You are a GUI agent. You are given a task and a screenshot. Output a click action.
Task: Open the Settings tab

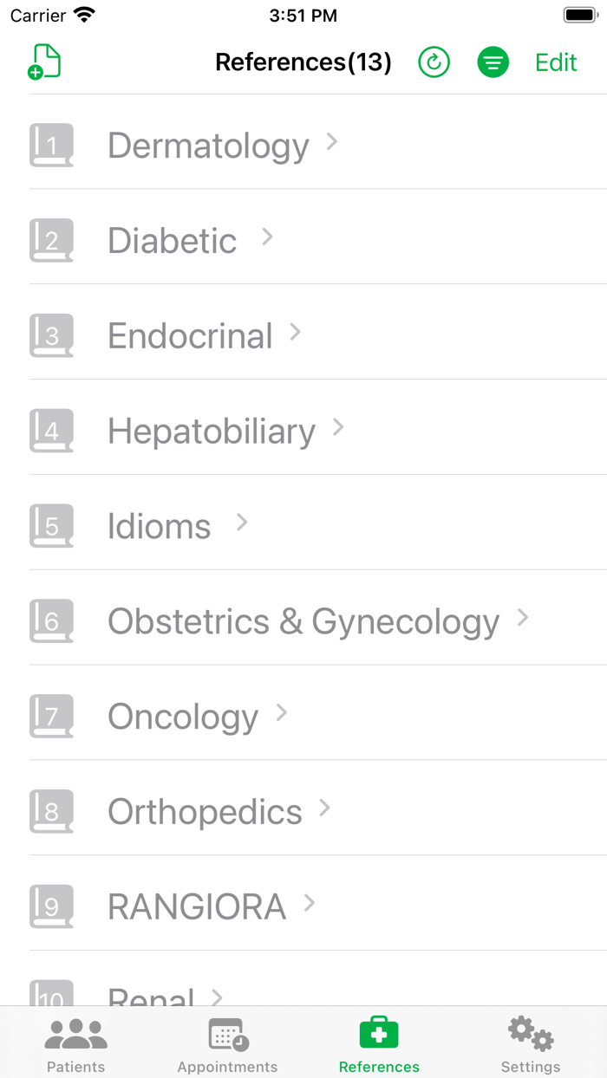tap(530, 1042)
